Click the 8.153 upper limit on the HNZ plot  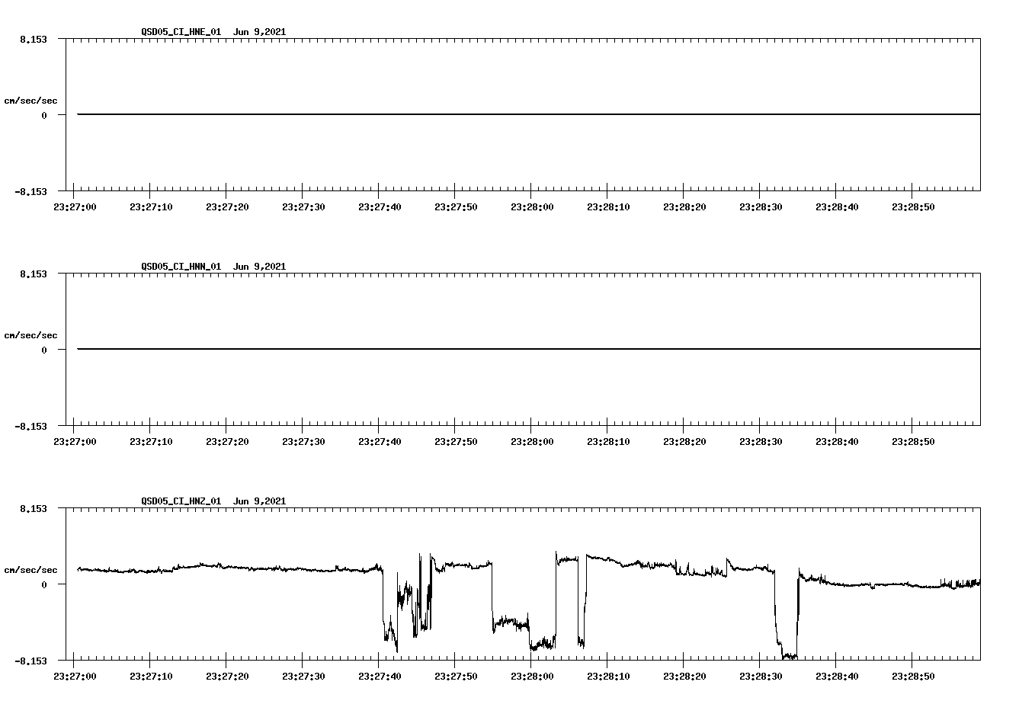(x=34, y=508)
